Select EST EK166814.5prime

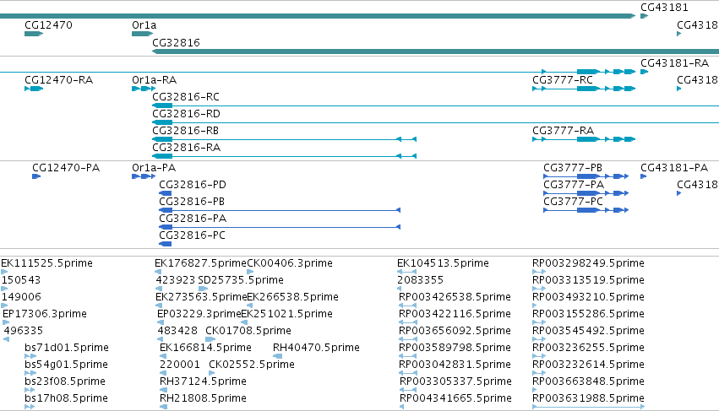tap(205, 348)
